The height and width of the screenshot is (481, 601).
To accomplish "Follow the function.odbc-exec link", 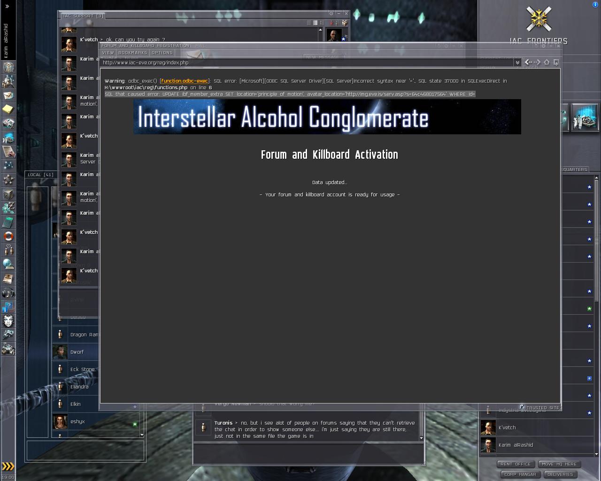I will coord(185,81).
